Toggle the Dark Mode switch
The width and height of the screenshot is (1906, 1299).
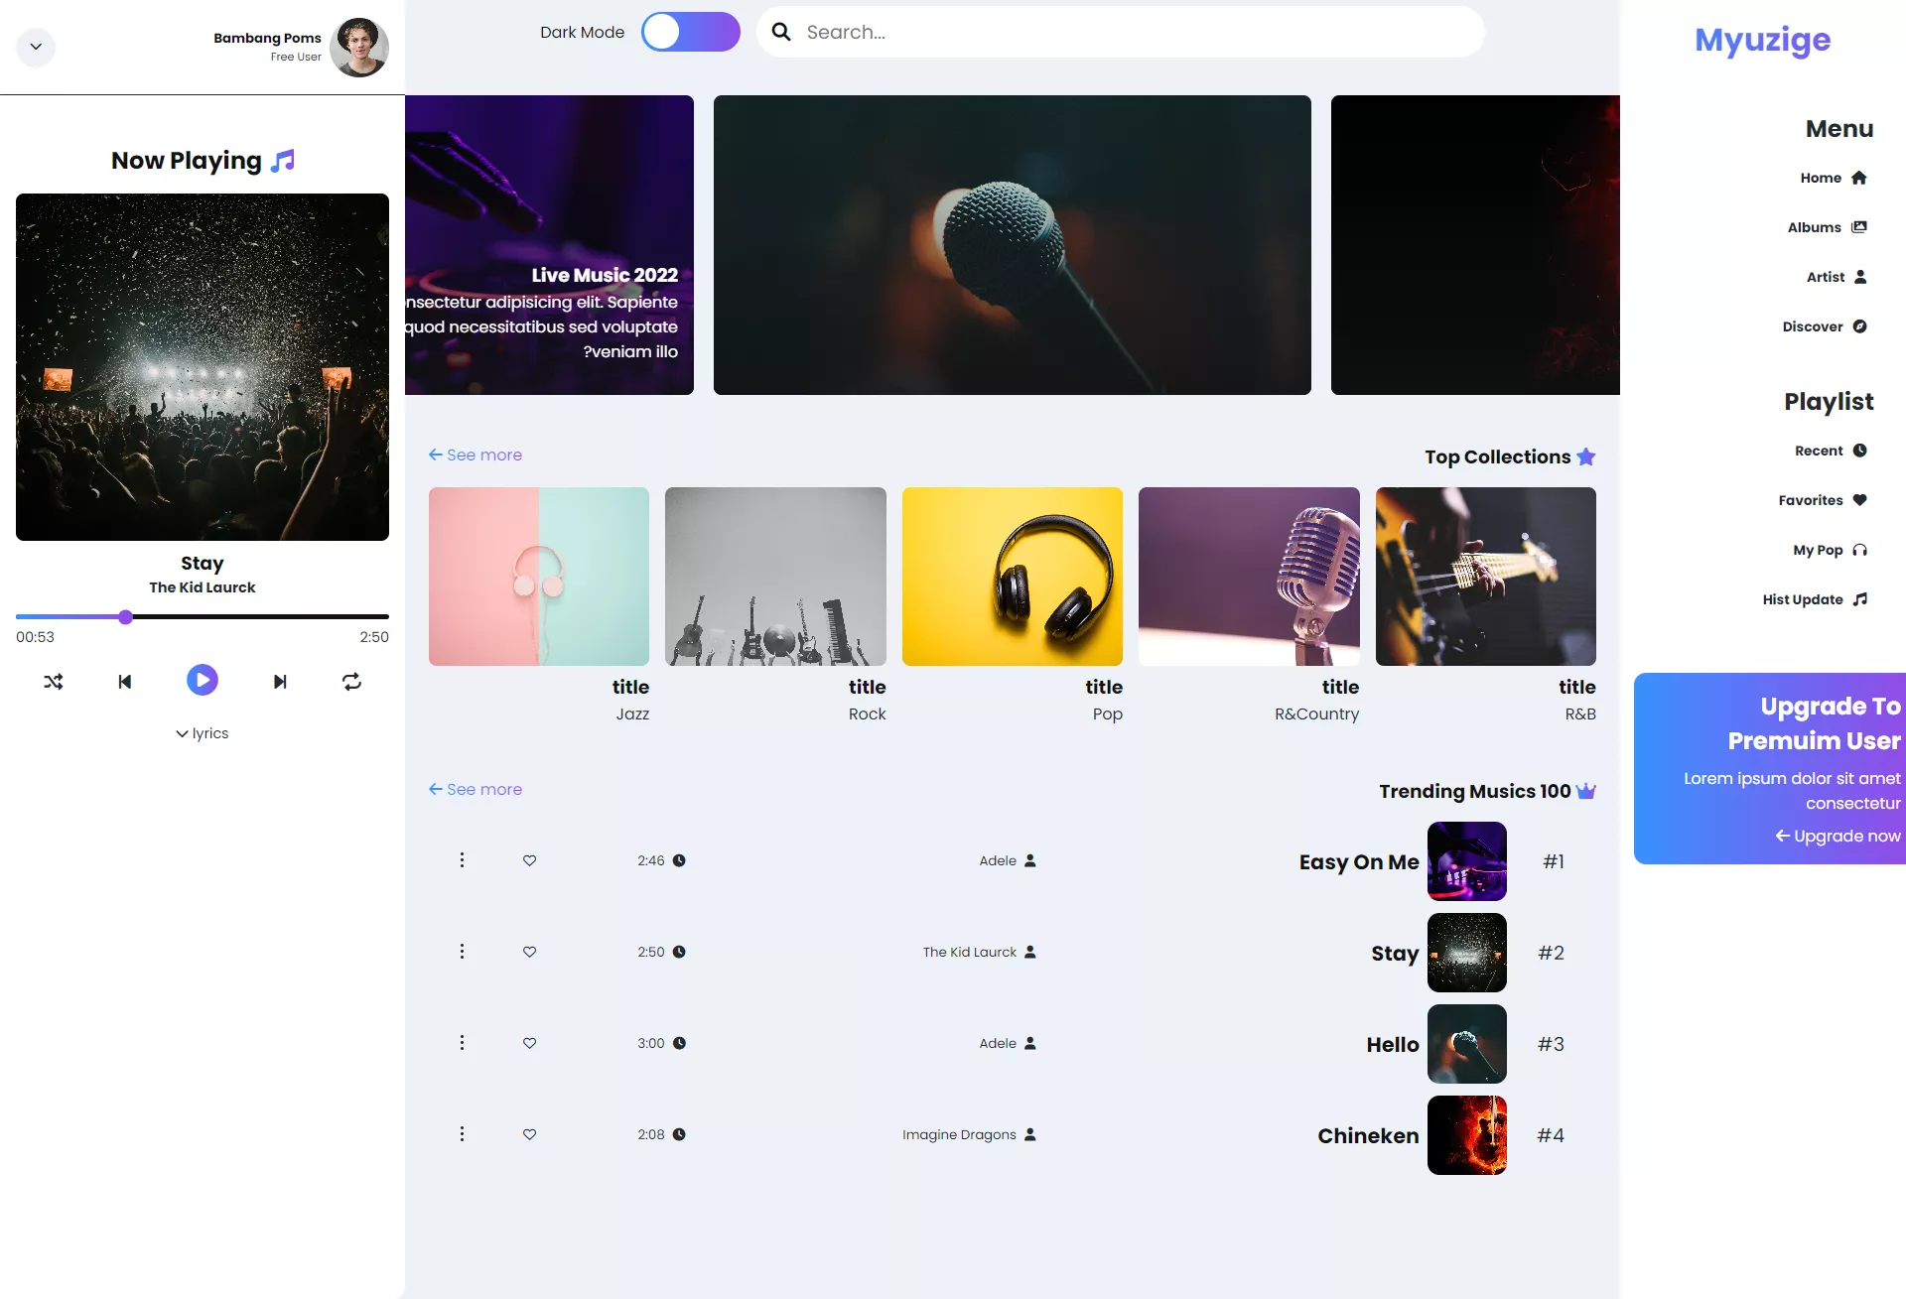[x=690, y=32]
